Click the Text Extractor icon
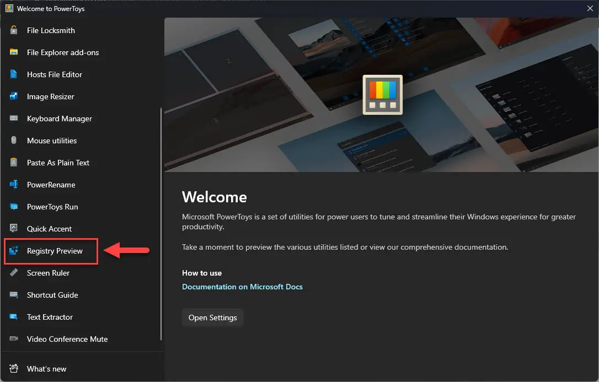The image size is (599, 382). pos(14,317)
